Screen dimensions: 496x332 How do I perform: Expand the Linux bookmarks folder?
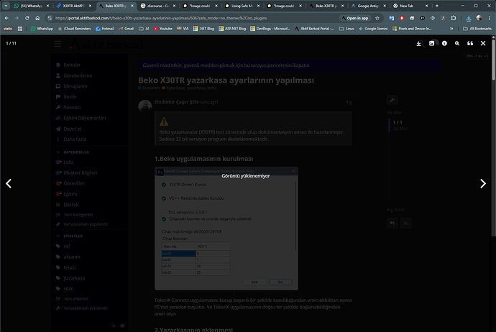[346, 29]
